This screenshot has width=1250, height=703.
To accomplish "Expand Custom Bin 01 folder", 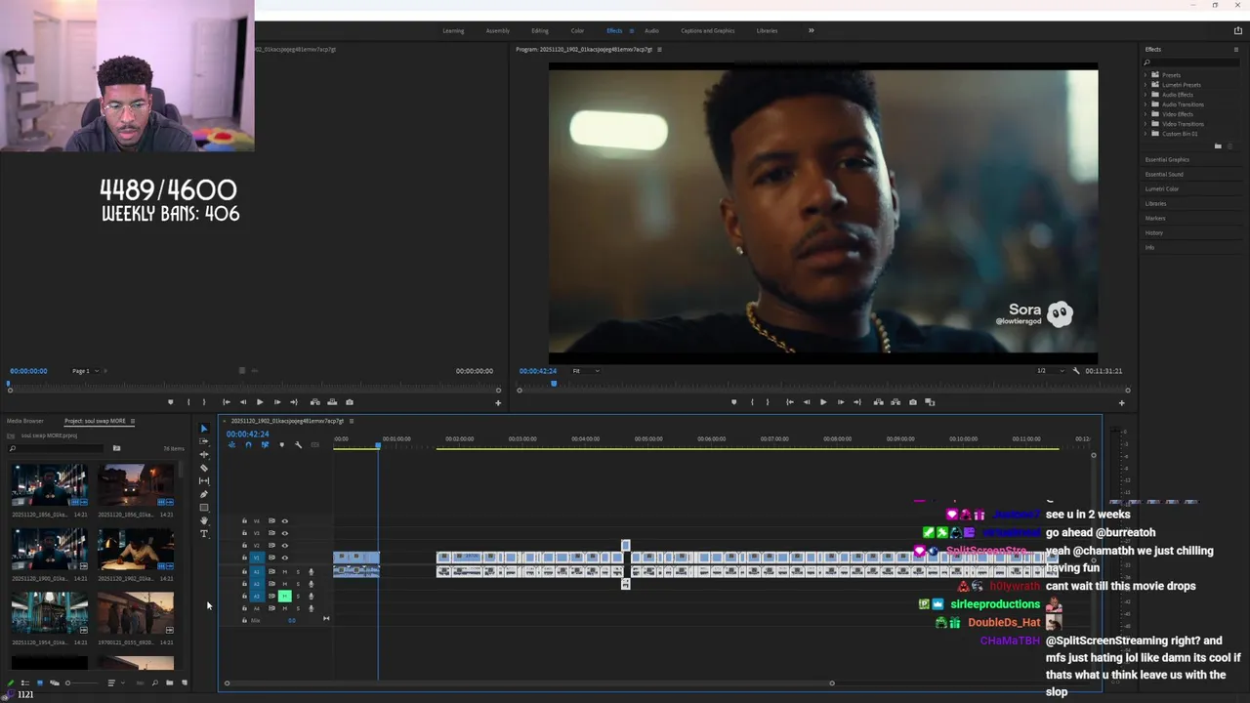I will coord(1146,134).
